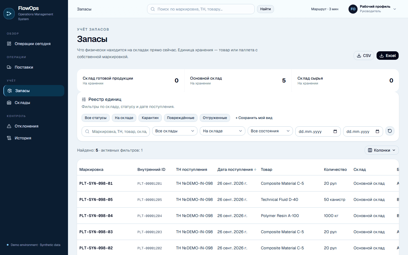Expand the Колонки column selector
Image resolution: width=408 pixels, height=255 pixels.
[x=382, y=150]
